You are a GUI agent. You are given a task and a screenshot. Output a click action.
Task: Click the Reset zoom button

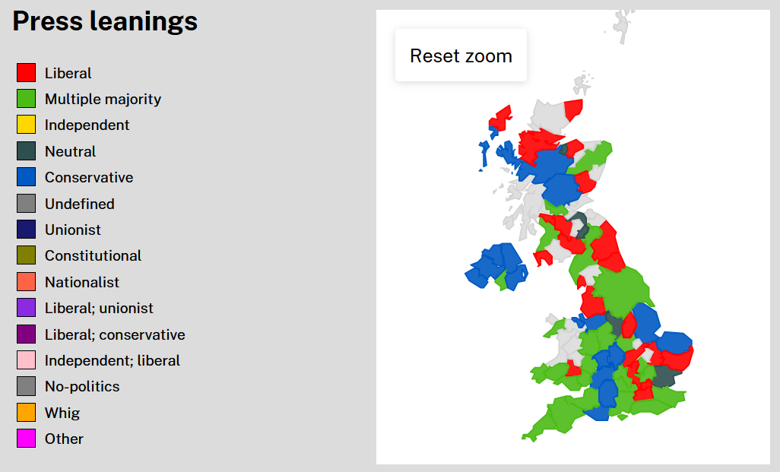pyautogui.click(x=461, y=55)
